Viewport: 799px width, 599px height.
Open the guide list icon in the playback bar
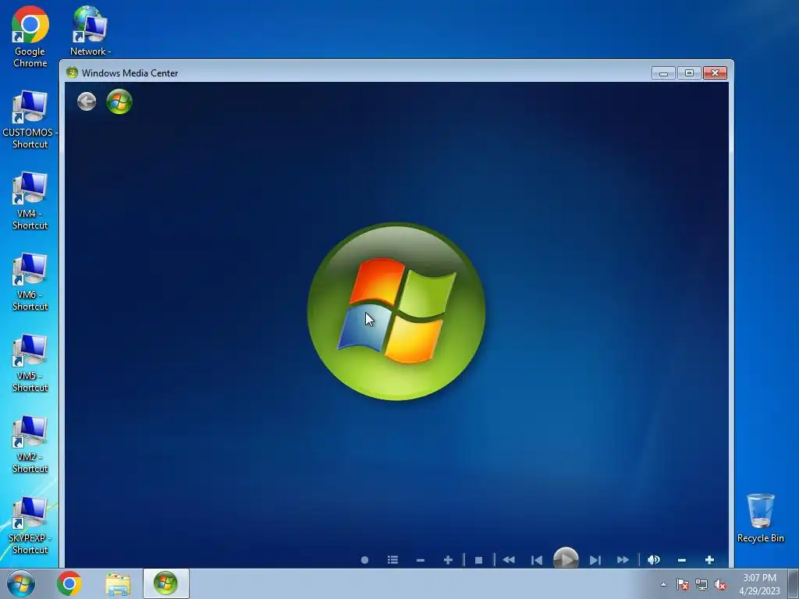(x=392, y=560)
